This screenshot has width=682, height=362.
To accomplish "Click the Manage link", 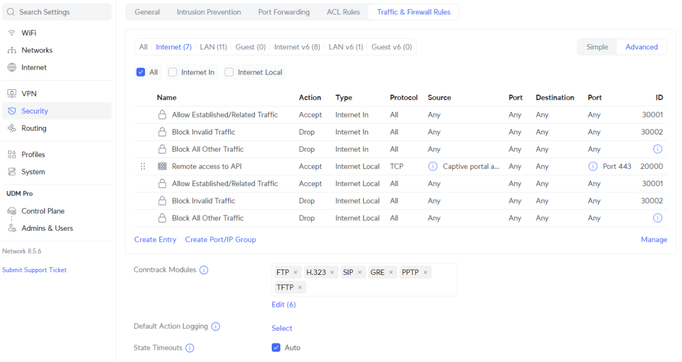I will pyautogui.click(x=654, y=240).
